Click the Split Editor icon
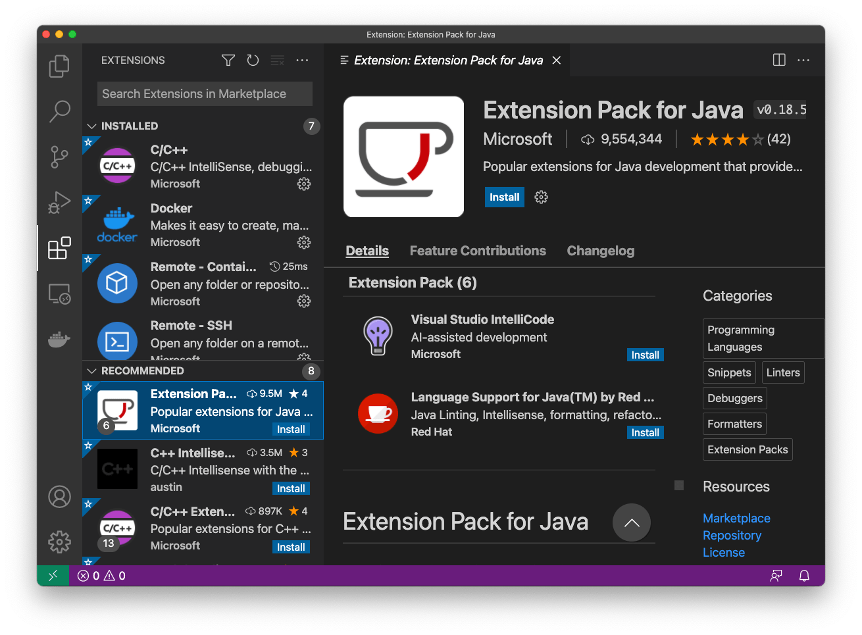862x635 pixels. [779, 59]
